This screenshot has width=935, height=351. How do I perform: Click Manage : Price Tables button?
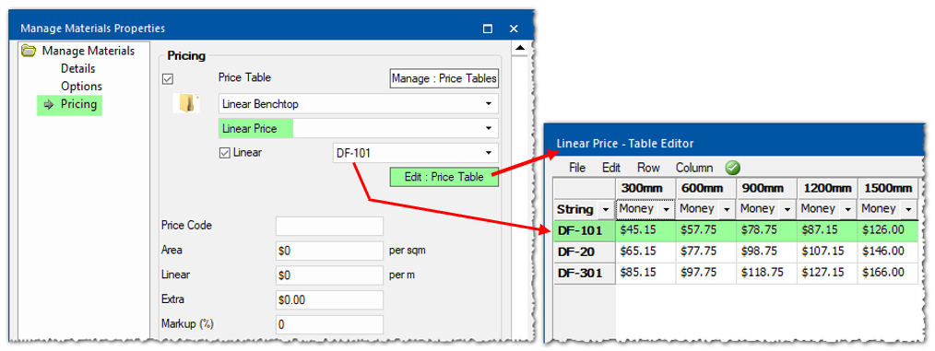pyautogui.click(x=444, y=78)
